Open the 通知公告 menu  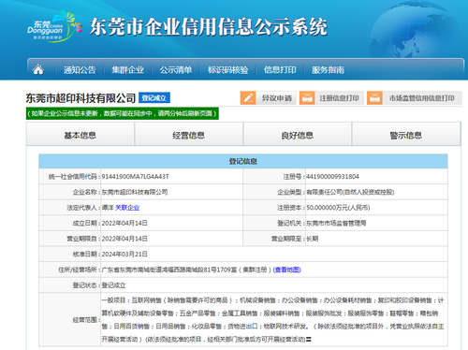pos(80,70)
